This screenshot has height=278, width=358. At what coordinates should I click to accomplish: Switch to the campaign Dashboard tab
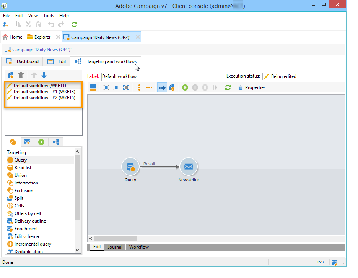(x=22, y=61)
